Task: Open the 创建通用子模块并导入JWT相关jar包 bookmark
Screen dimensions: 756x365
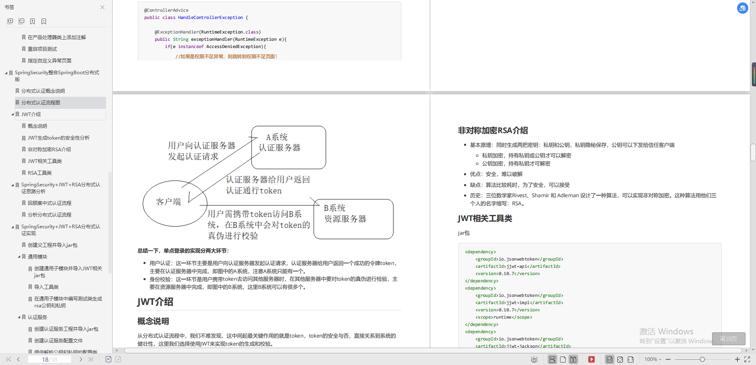Action: [x=68, y=272]
